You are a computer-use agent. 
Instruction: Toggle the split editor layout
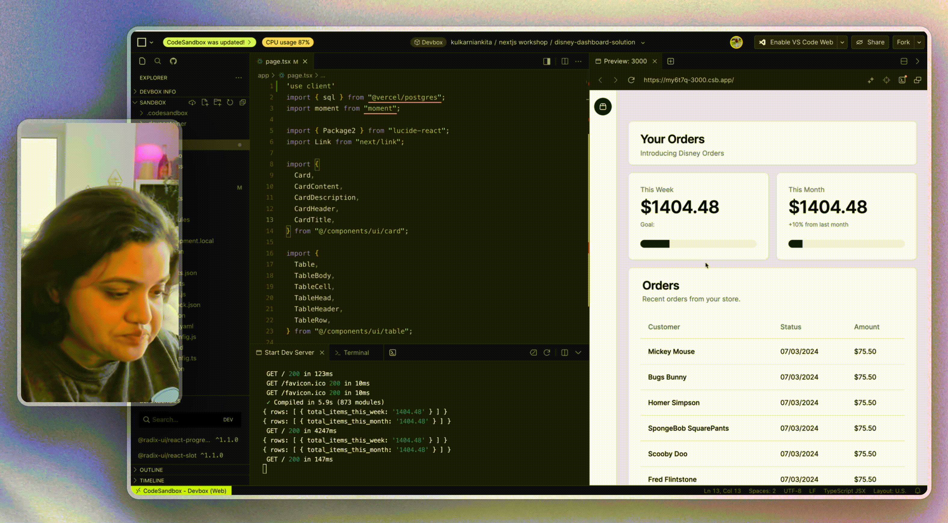(564, 61)
